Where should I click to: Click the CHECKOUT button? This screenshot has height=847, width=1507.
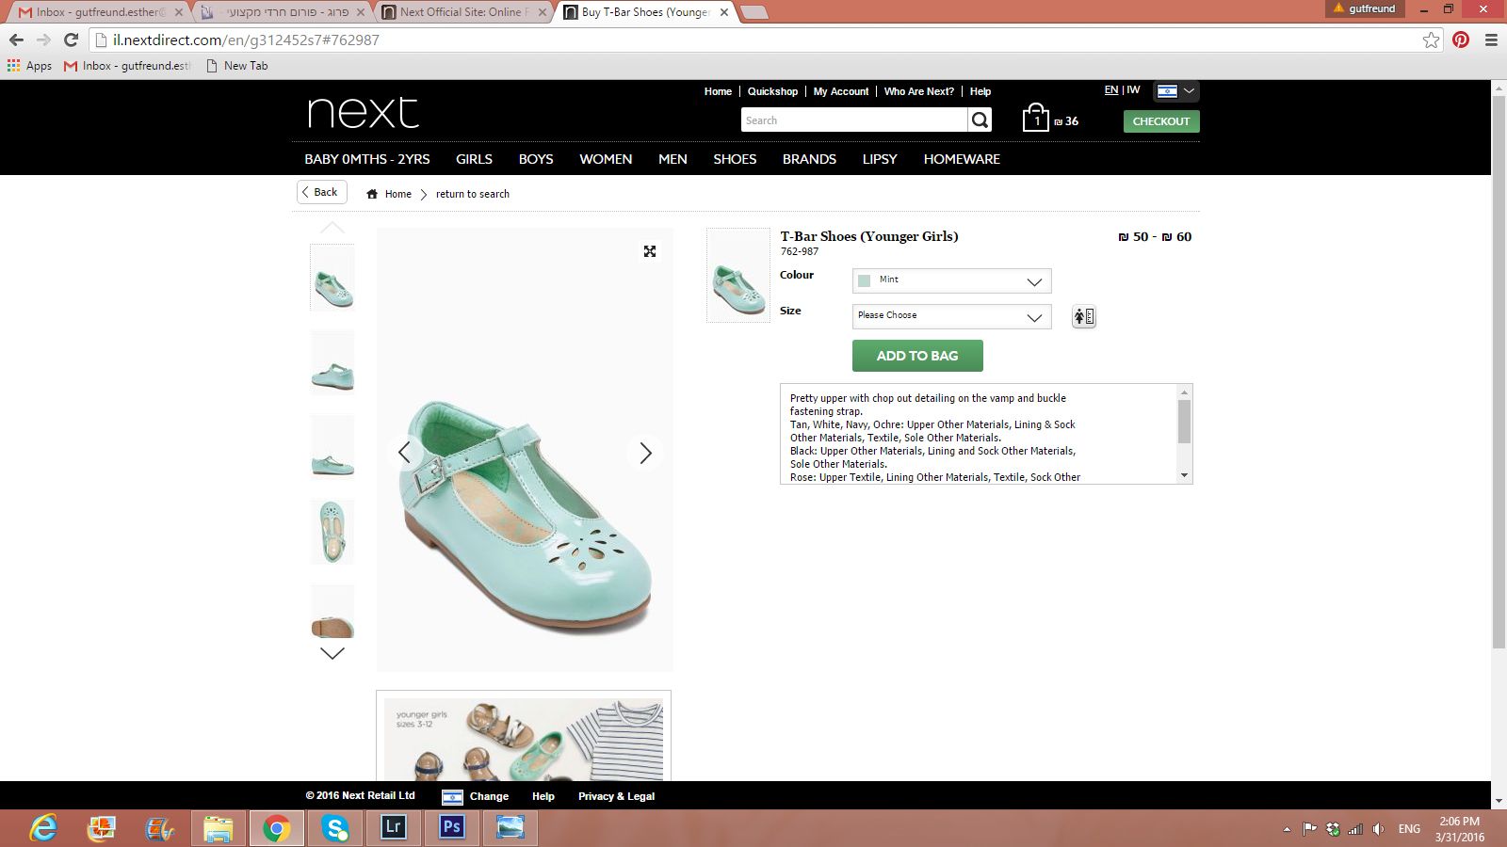1161,121
